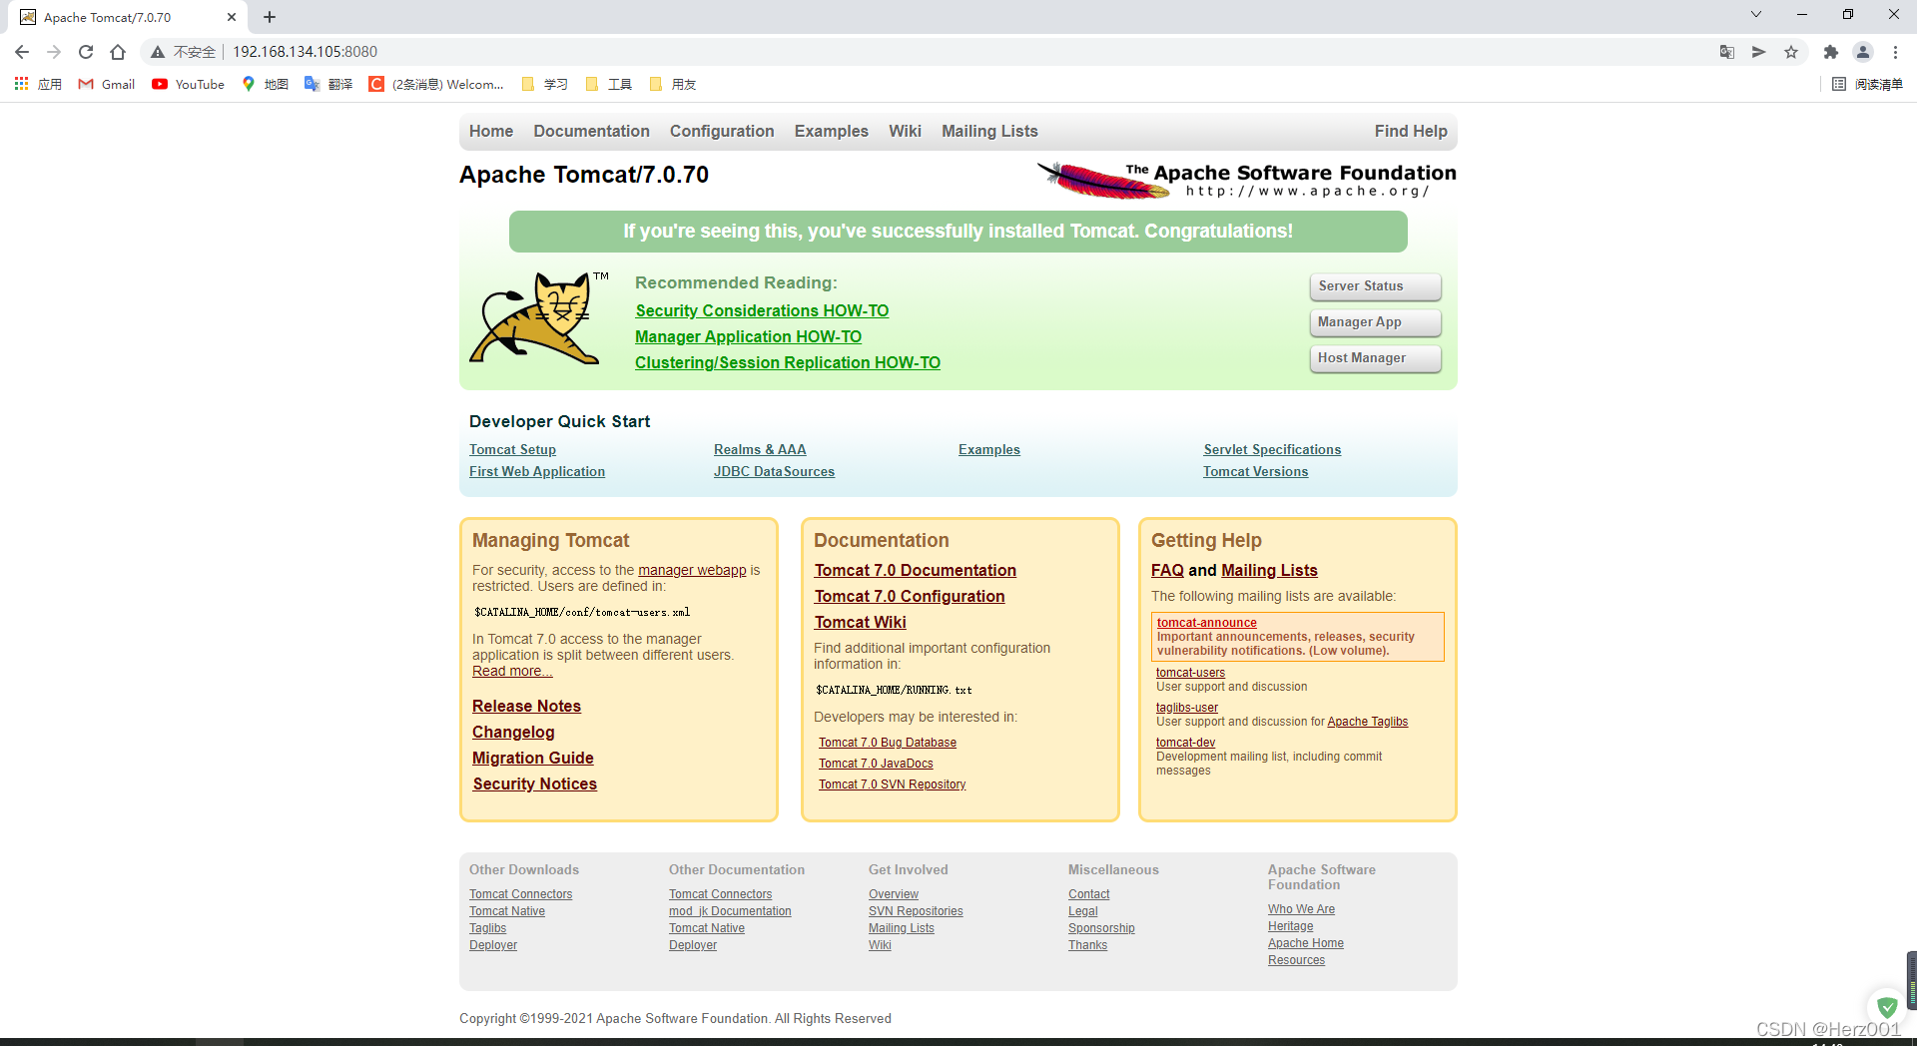Open Tomcat 7.0 Documentation link
The width and height of the screenshot is (1917, 1046).
point(915,570)
